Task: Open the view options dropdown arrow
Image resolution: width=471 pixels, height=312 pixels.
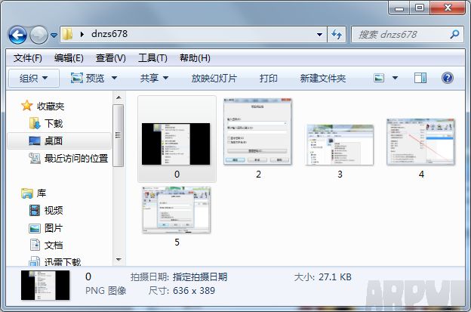Action: pyautogui.click(x=396, y=78)
